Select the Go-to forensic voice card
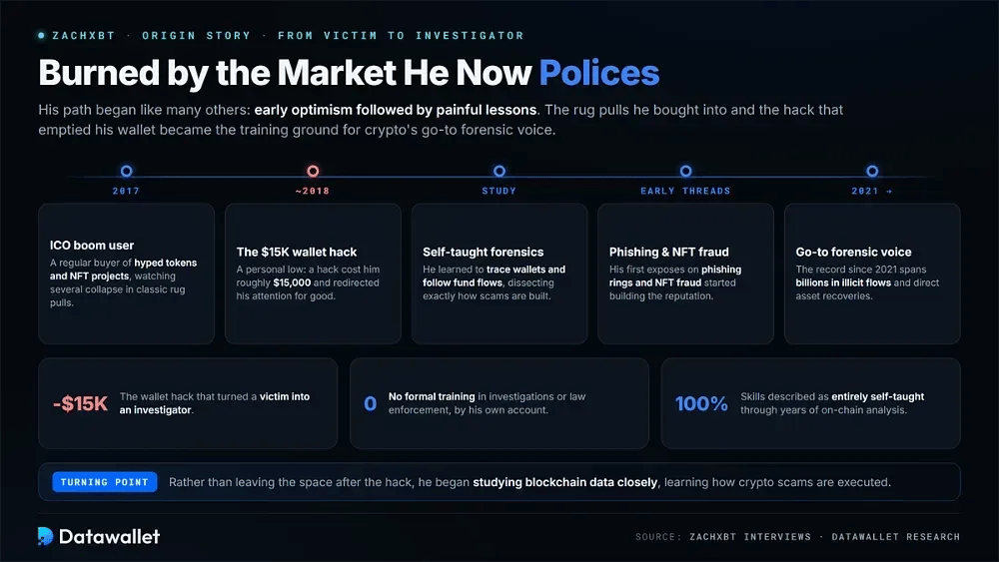Screen dimensions: 999x562 pyautogui.click(x=872, y=274)
